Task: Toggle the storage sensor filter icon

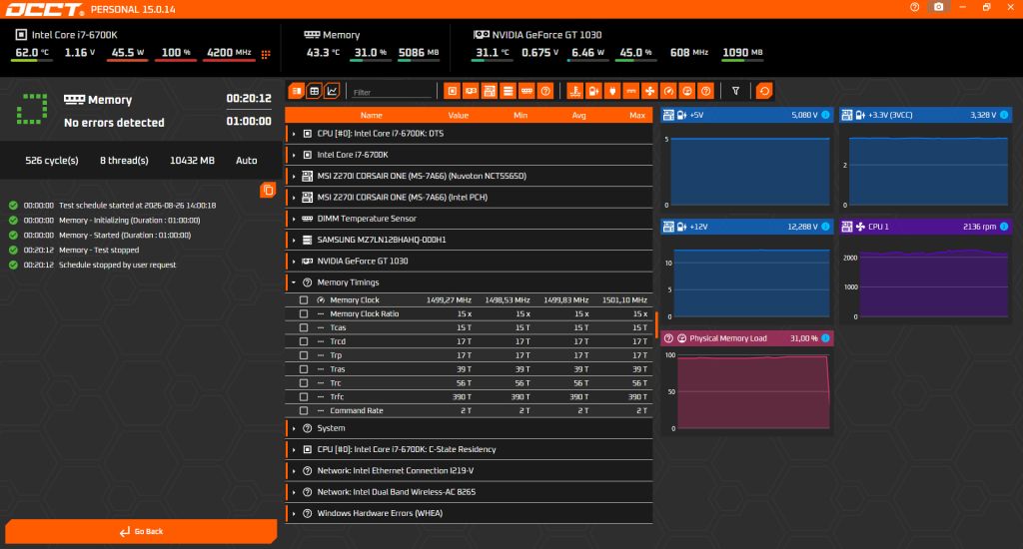Action: (508, 91)
